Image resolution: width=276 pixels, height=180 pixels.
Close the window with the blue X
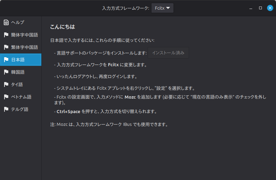coord(270,8)
